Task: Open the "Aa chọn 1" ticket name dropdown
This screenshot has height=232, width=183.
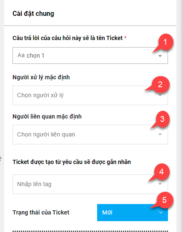Action: (90, 55)
